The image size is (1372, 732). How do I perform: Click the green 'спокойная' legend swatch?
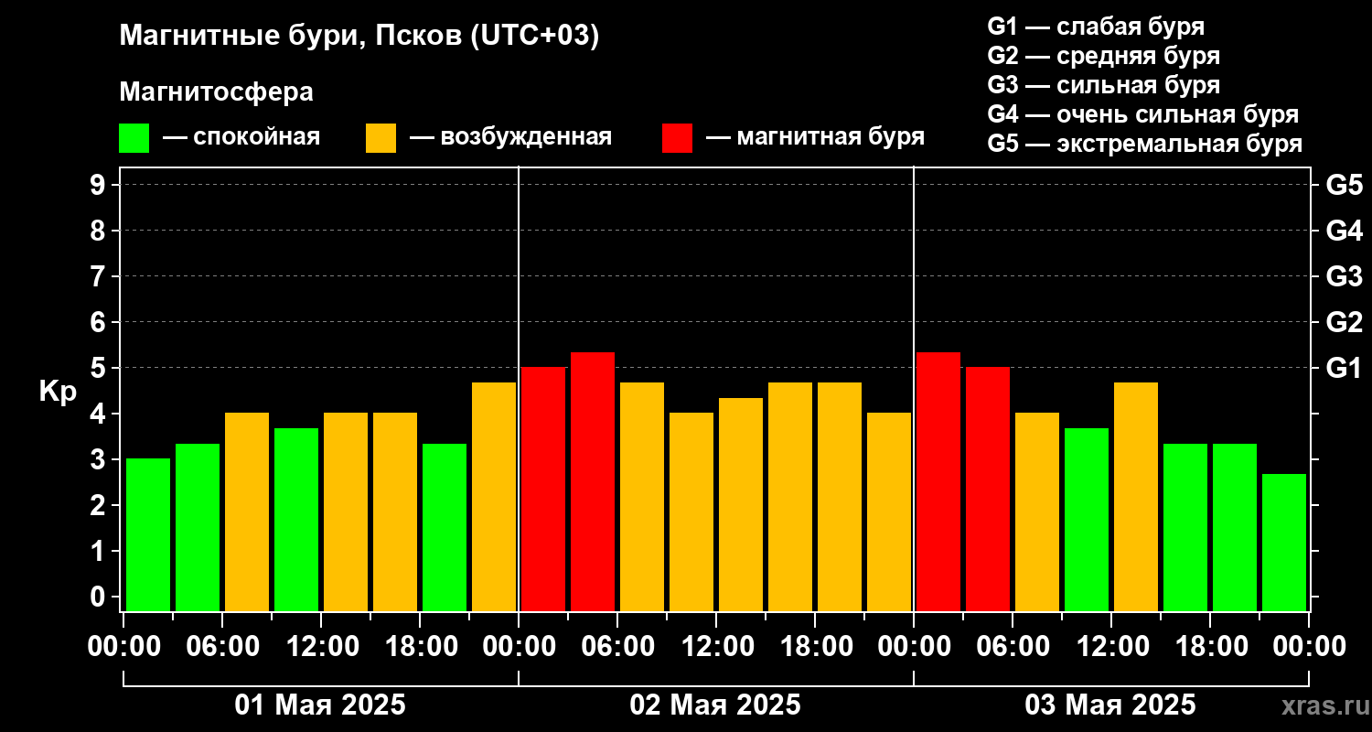click(134, 138)
